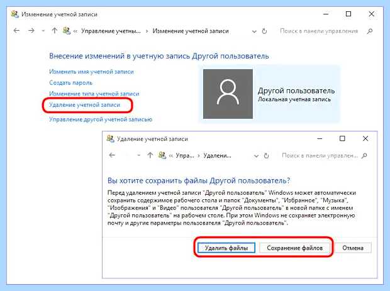The image size is (390, 291).
Task: Open breadcrumb Управление учетны... in upper window
Action: coord(111,31)
